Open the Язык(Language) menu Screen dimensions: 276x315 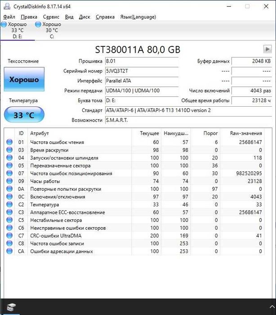click(x=138, y=17)
